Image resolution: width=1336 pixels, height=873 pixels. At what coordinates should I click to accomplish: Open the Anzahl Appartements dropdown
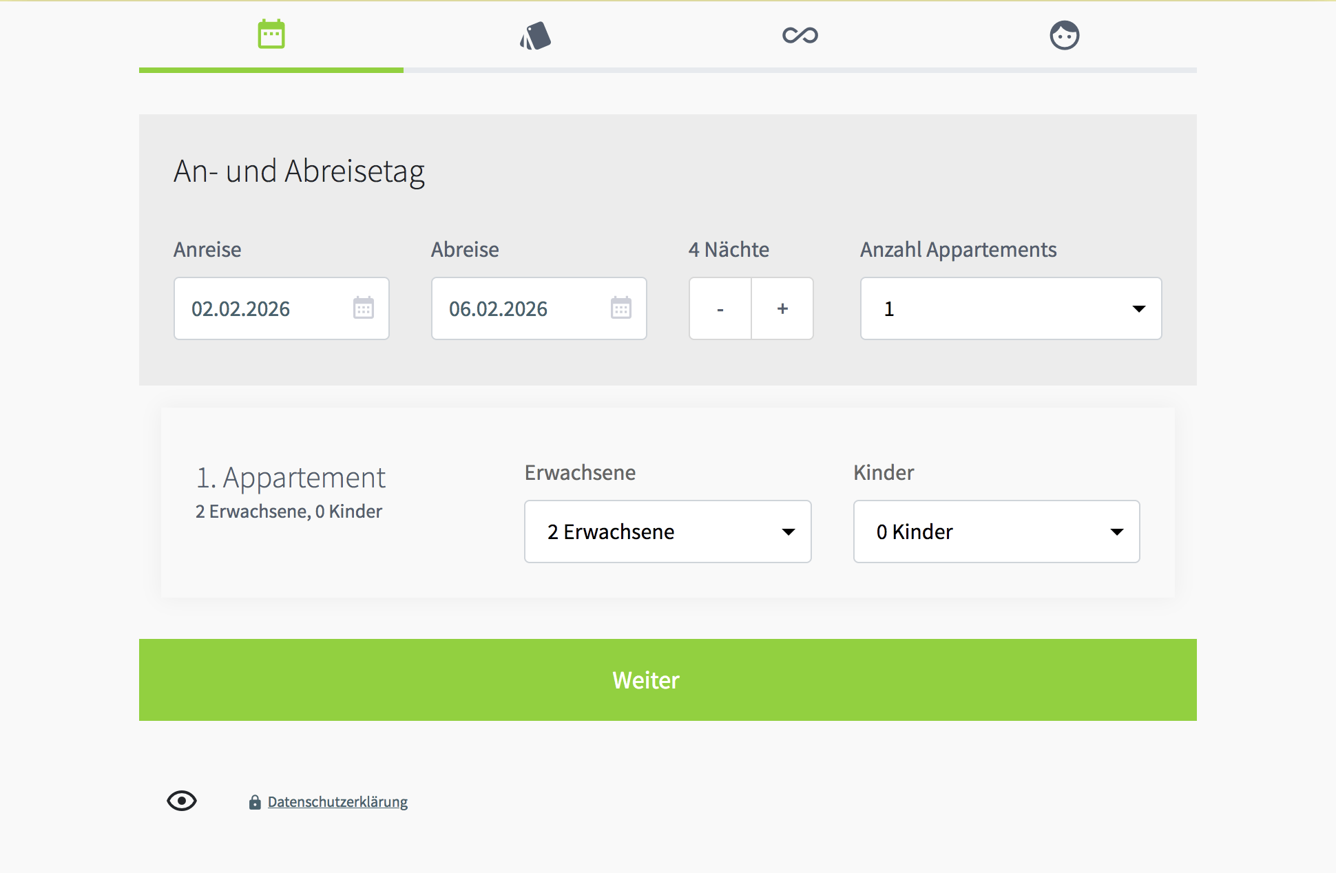click(x=1010, y=309)
